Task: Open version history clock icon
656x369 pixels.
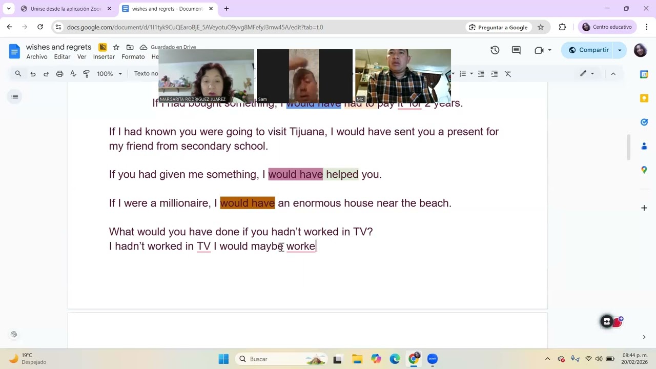Action: [x=495, y=50]
